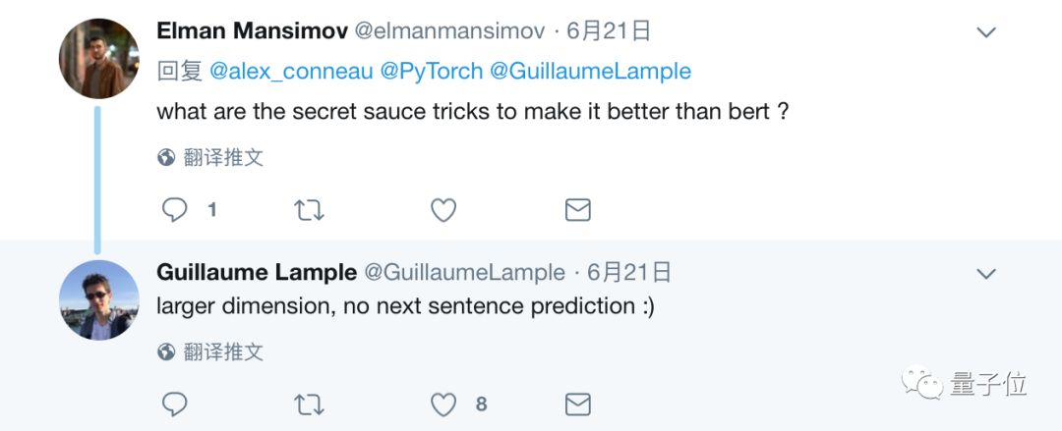The width and height of the screenshot is (1062, 431).
Task: Send Elman Mansimov's tweet via direct message
Action: [577, 209]
